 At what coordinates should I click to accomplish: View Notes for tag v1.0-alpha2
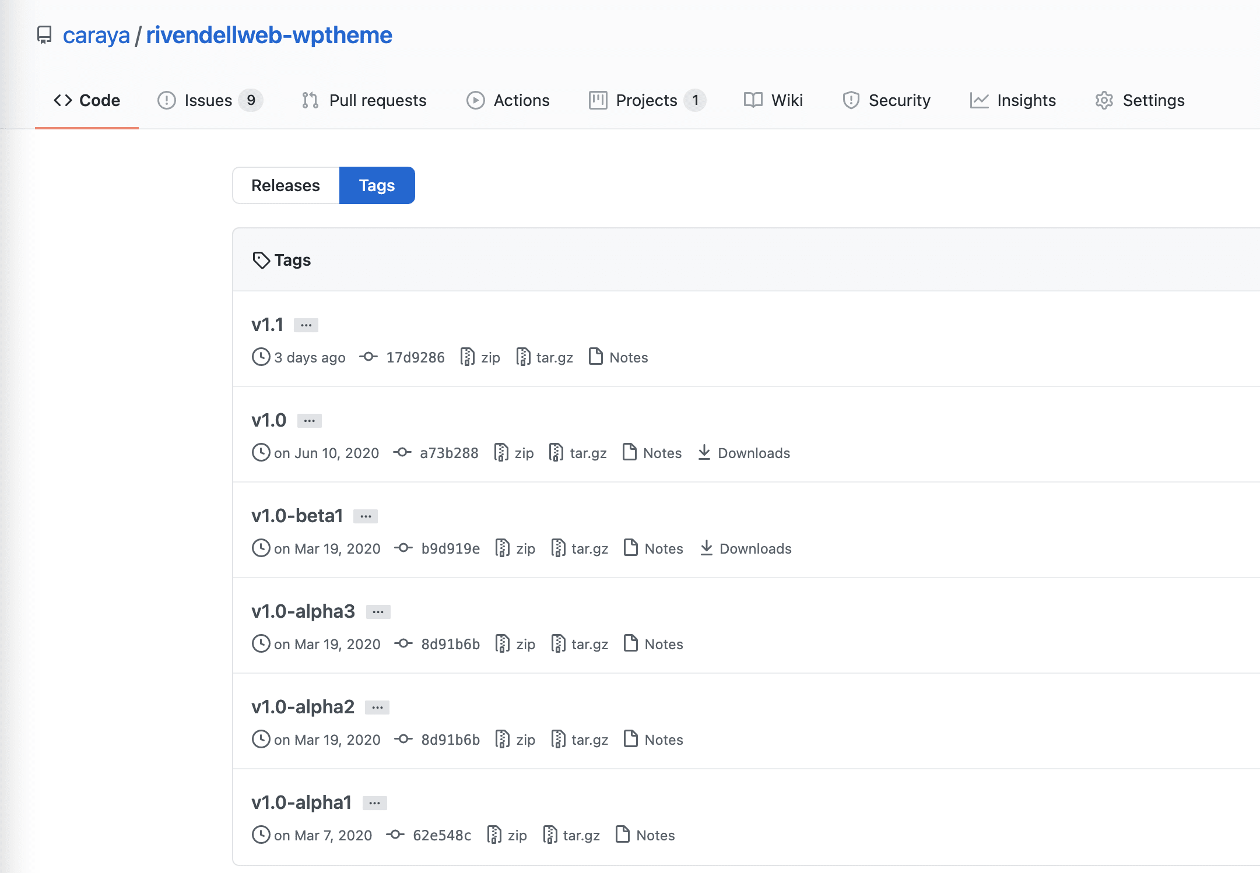point(654,740)
